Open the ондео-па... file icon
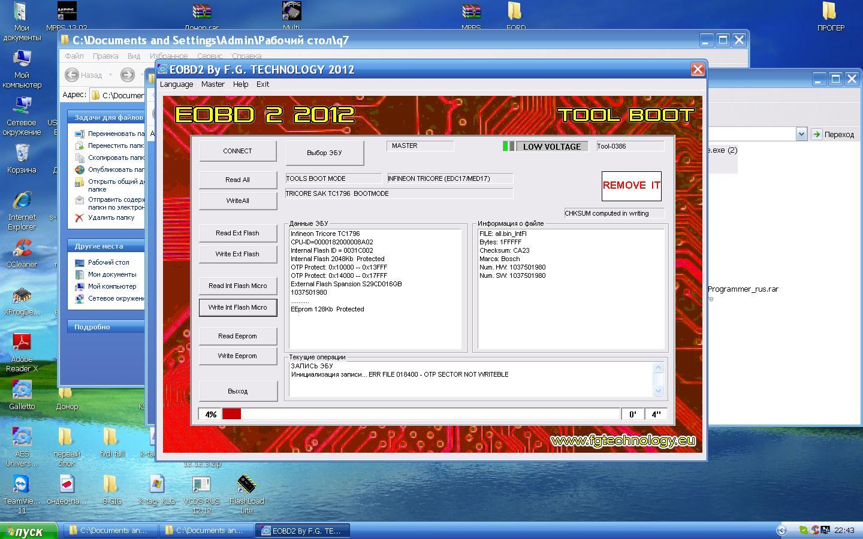 [67, 489]
